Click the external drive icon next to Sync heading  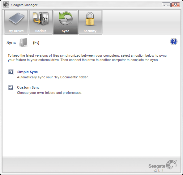click(23, 42)
